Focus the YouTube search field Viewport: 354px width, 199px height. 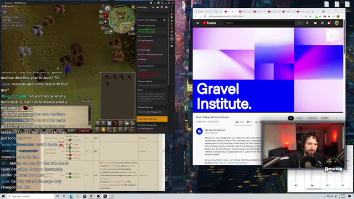click(x=259, y=23)
